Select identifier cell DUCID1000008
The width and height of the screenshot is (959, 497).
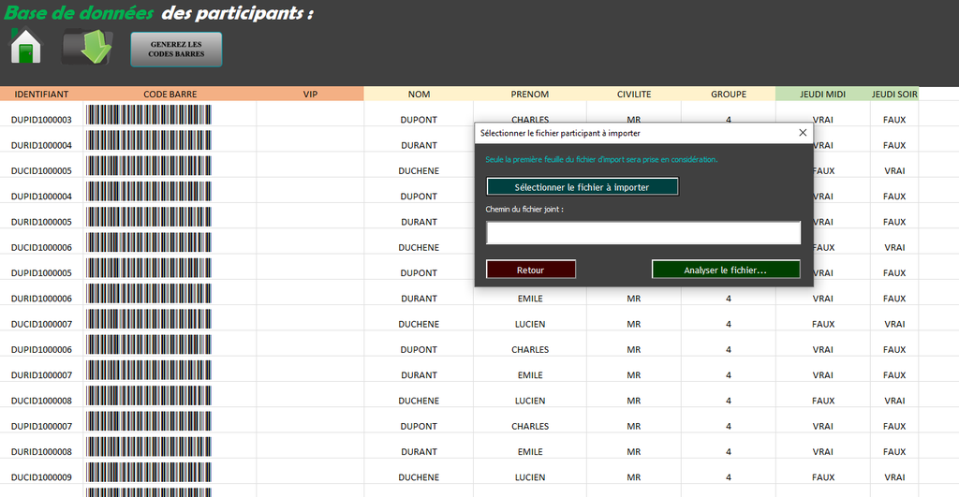click(x=41, y=401)
